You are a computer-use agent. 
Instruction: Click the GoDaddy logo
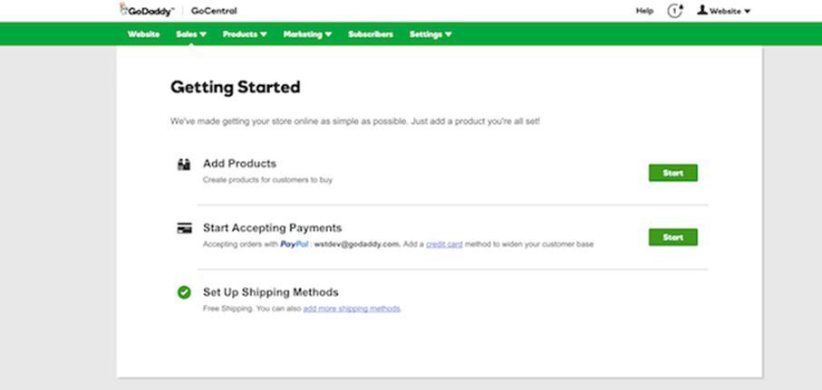149,11
